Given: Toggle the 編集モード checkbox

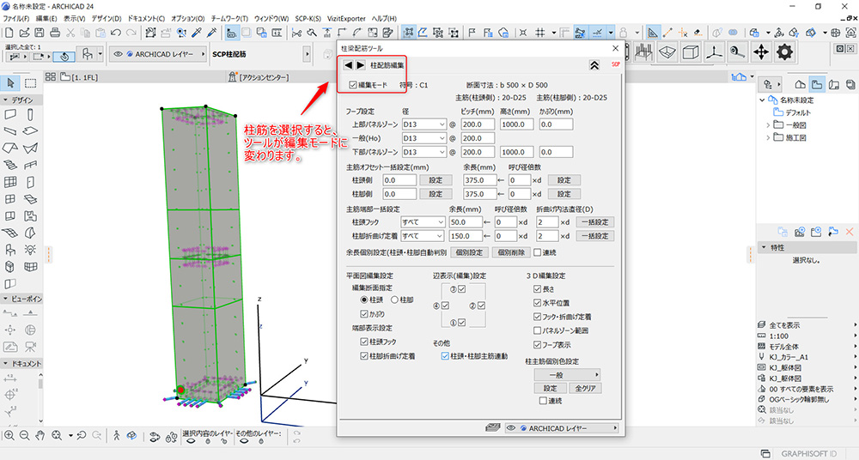Looking at the screenshot, I should coord(353,85).
